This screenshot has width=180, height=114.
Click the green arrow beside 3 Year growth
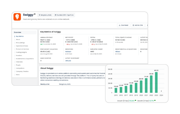click(x=155, y=100)
